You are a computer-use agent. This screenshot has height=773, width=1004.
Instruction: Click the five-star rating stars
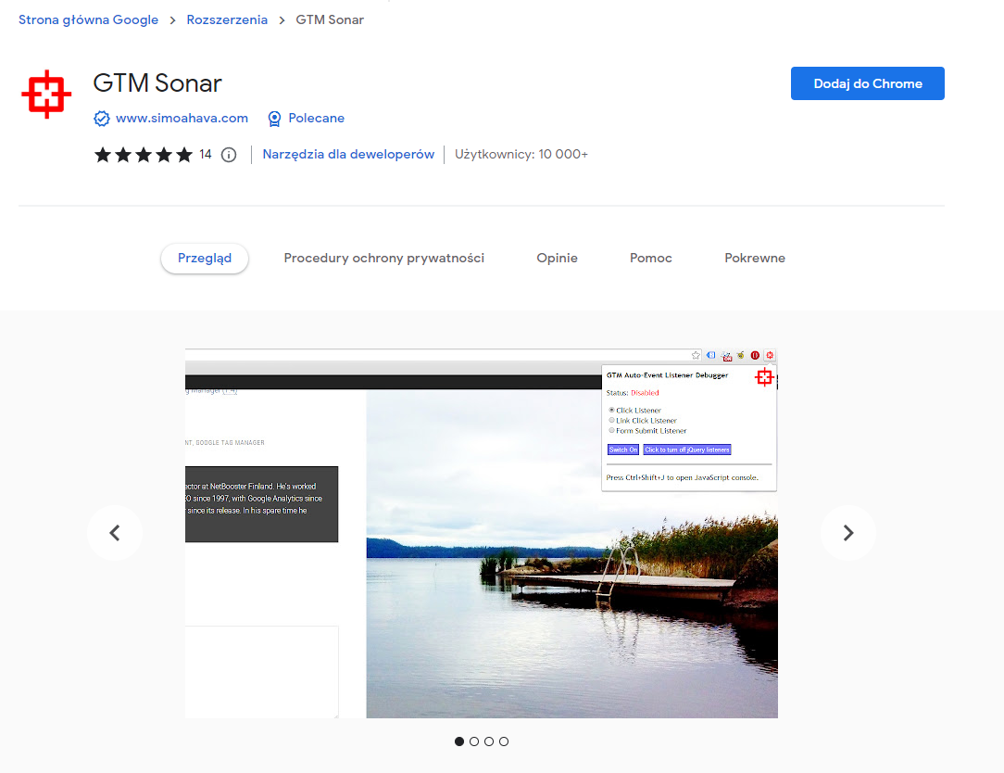(x=144, y=155)
